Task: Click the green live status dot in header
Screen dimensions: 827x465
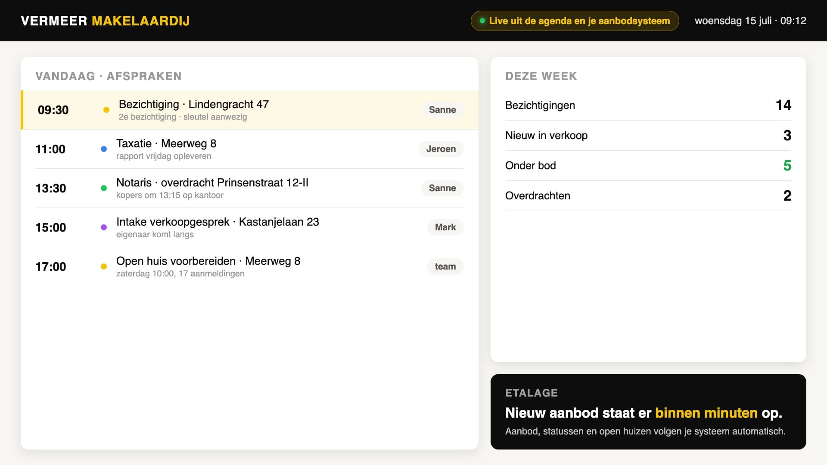Action: click(482, 21)
